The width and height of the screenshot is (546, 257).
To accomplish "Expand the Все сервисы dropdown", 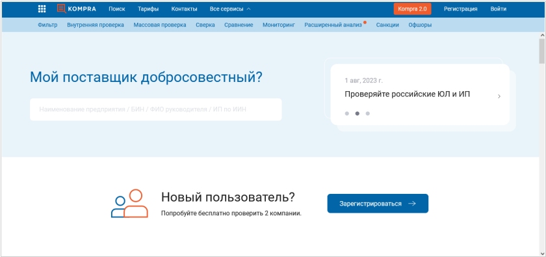I will [x=230, y=9].
